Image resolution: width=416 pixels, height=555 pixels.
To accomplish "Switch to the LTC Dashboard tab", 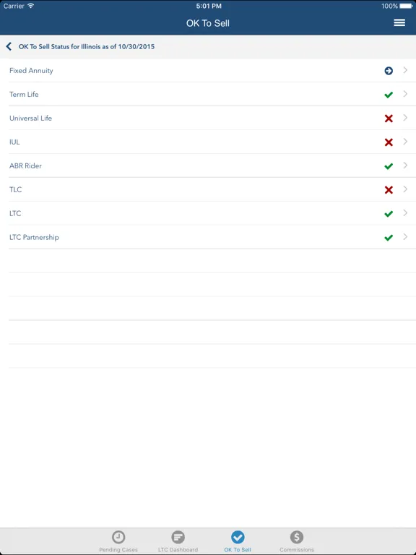I will (x=178, y=541).
